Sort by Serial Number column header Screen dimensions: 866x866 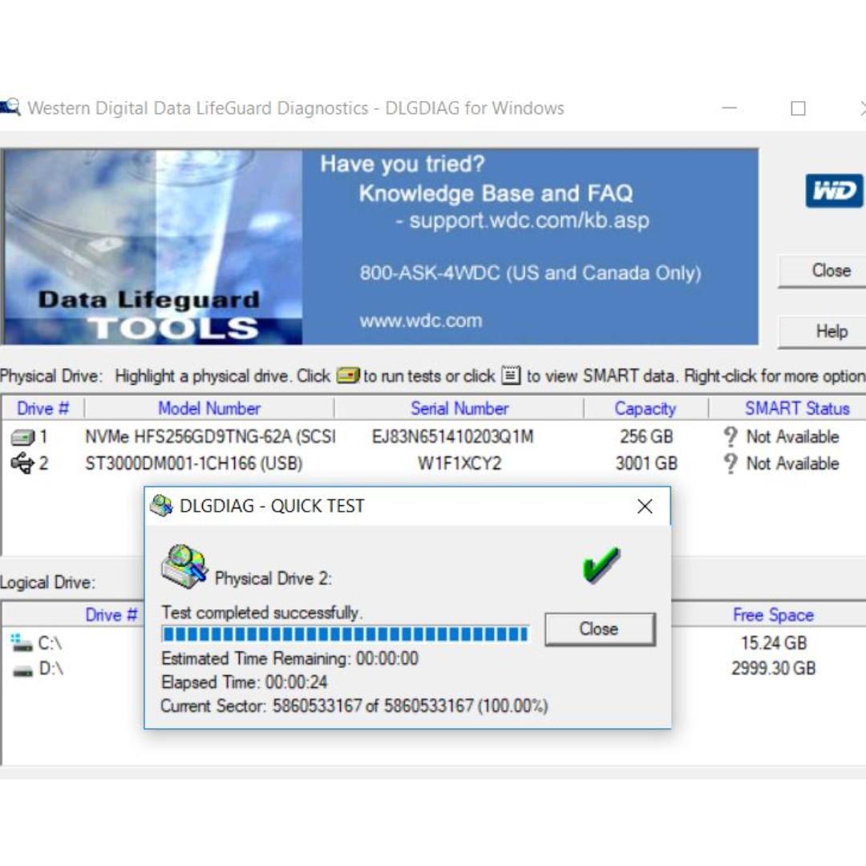(x=459, y=409)
